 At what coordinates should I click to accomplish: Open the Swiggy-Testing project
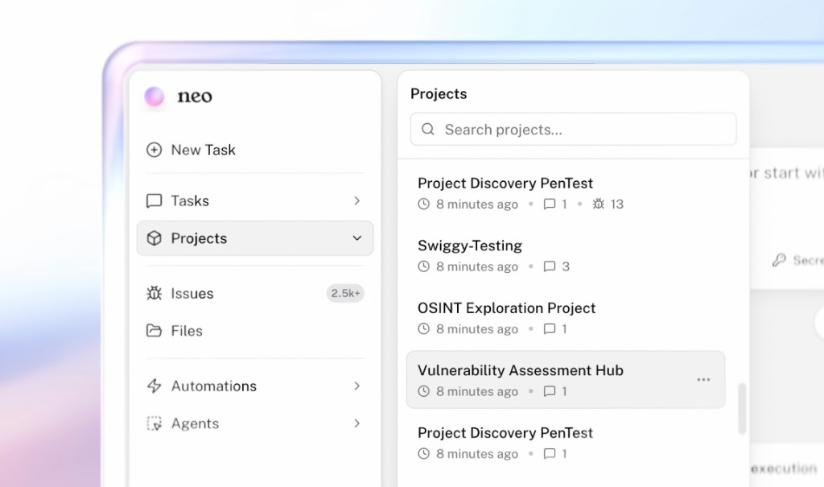[566, 256]
